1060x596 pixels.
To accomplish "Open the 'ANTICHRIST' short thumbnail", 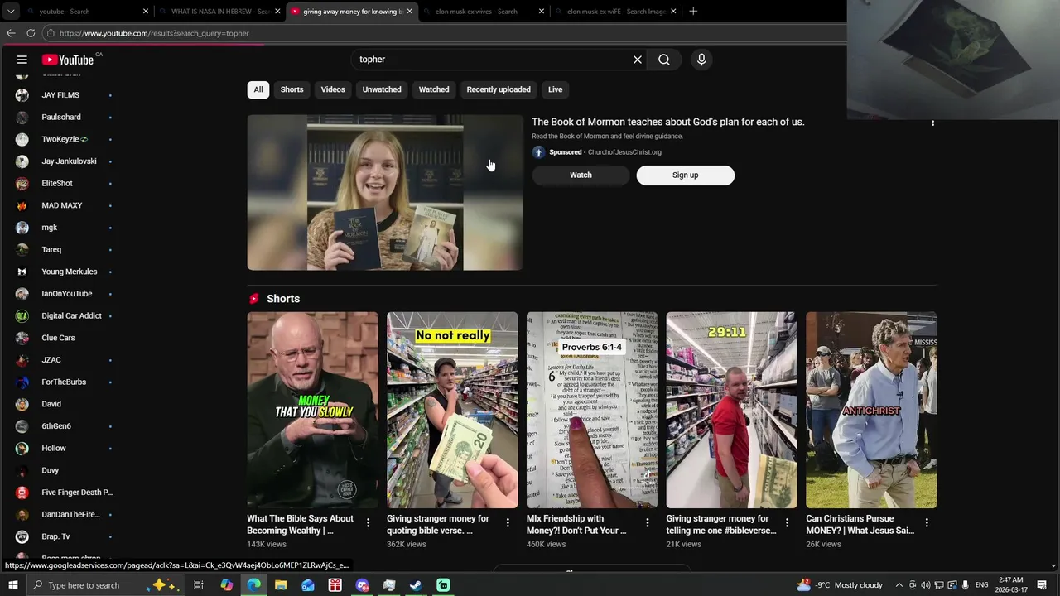I will 871,410.
